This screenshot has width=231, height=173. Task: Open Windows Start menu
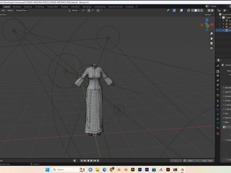pyautogui.click(x=47, y=170)
